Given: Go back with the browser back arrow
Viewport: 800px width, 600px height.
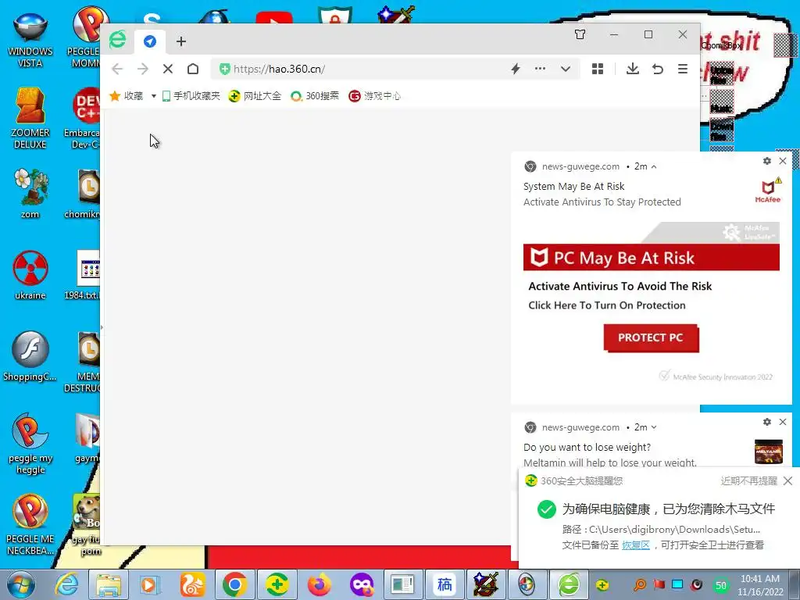Looking at the screenshot, I should tap(117, 69).
